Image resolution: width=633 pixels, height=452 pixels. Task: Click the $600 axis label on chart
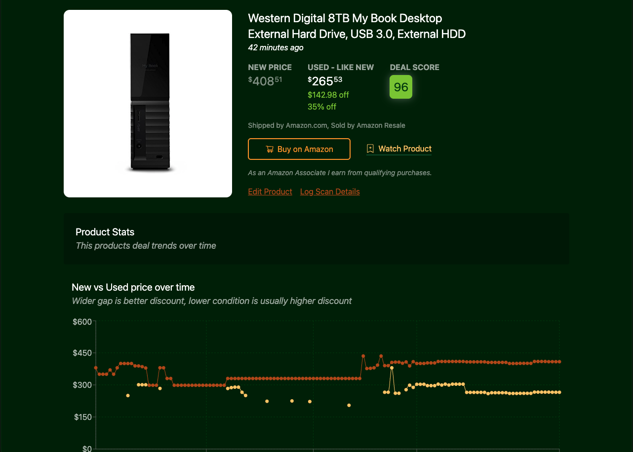[82, 322]
